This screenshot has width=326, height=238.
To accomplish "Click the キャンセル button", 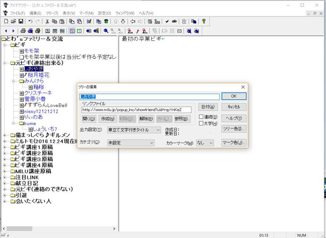I will tap(234, 107).
